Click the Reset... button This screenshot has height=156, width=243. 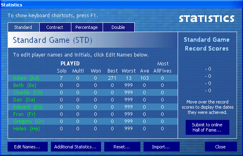pyautogui.click(x=122, y=147)
